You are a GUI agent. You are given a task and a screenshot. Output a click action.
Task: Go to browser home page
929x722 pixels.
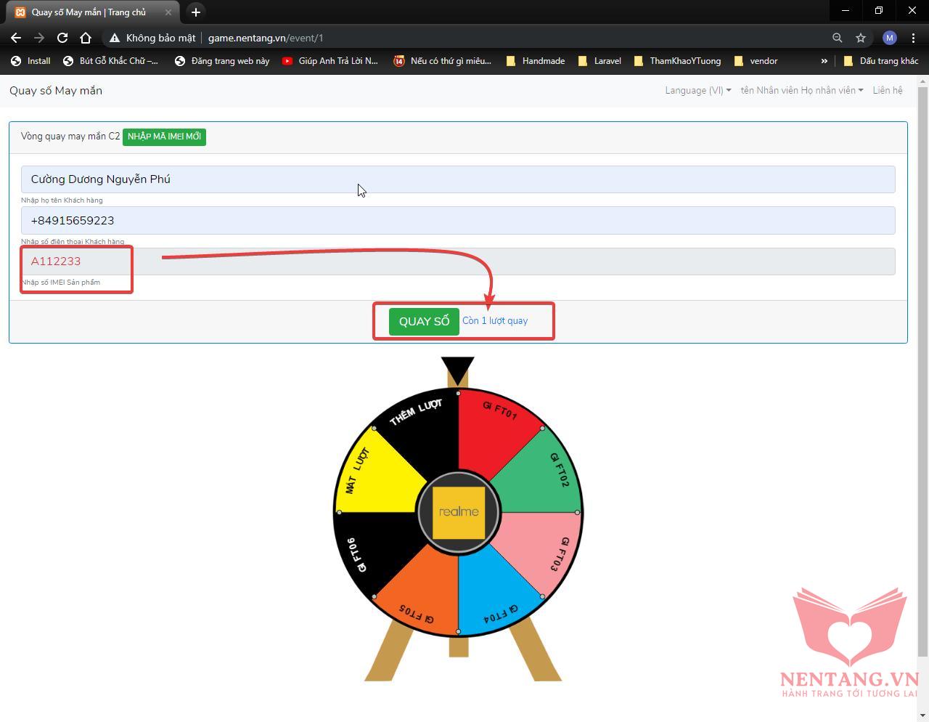point(86,38)
